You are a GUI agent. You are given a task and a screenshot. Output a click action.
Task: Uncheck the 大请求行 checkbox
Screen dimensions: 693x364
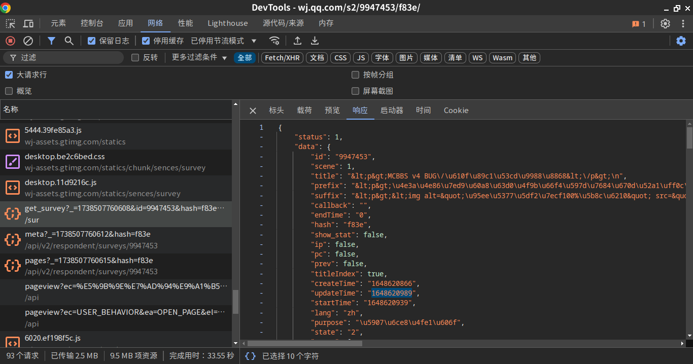9,75
